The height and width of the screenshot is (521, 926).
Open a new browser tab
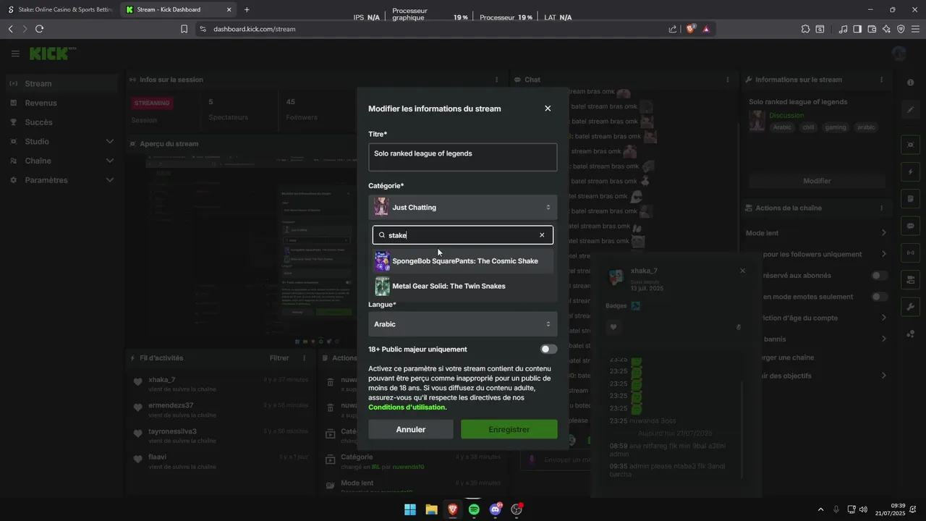coord(247,10)
